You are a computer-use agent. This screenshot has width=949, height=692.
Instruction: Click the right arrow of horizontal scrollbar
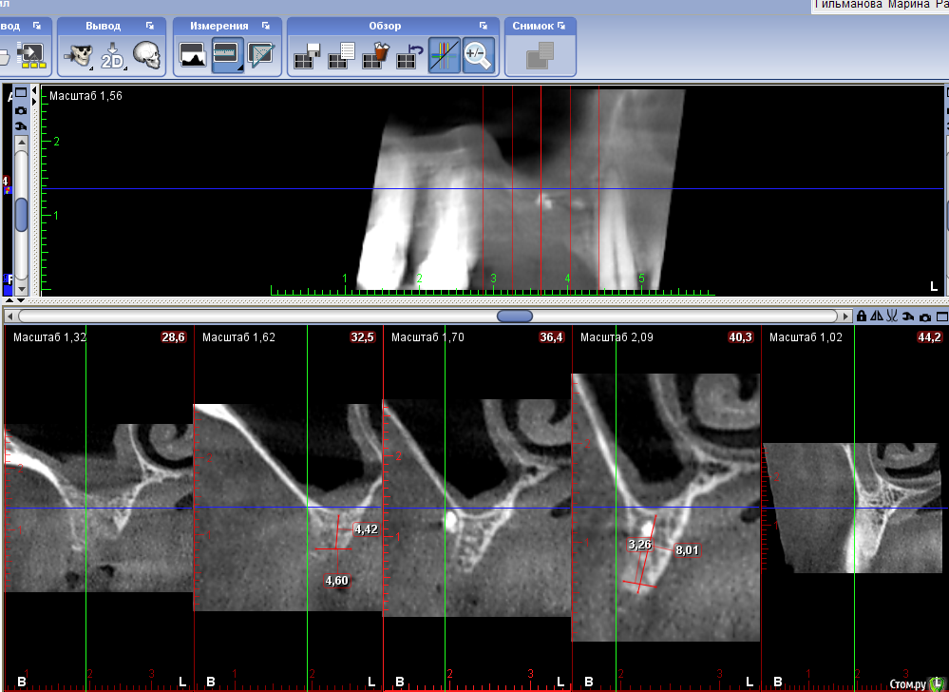coord(845,316)
